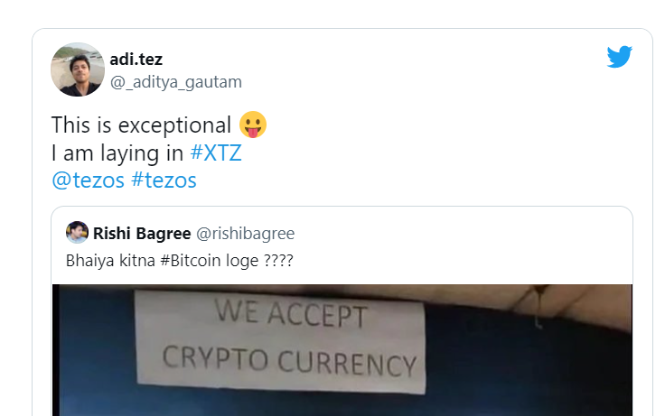Click the quoted tweet text about Bitcoin
665x416 pixels.
click(x=180, y=260)
